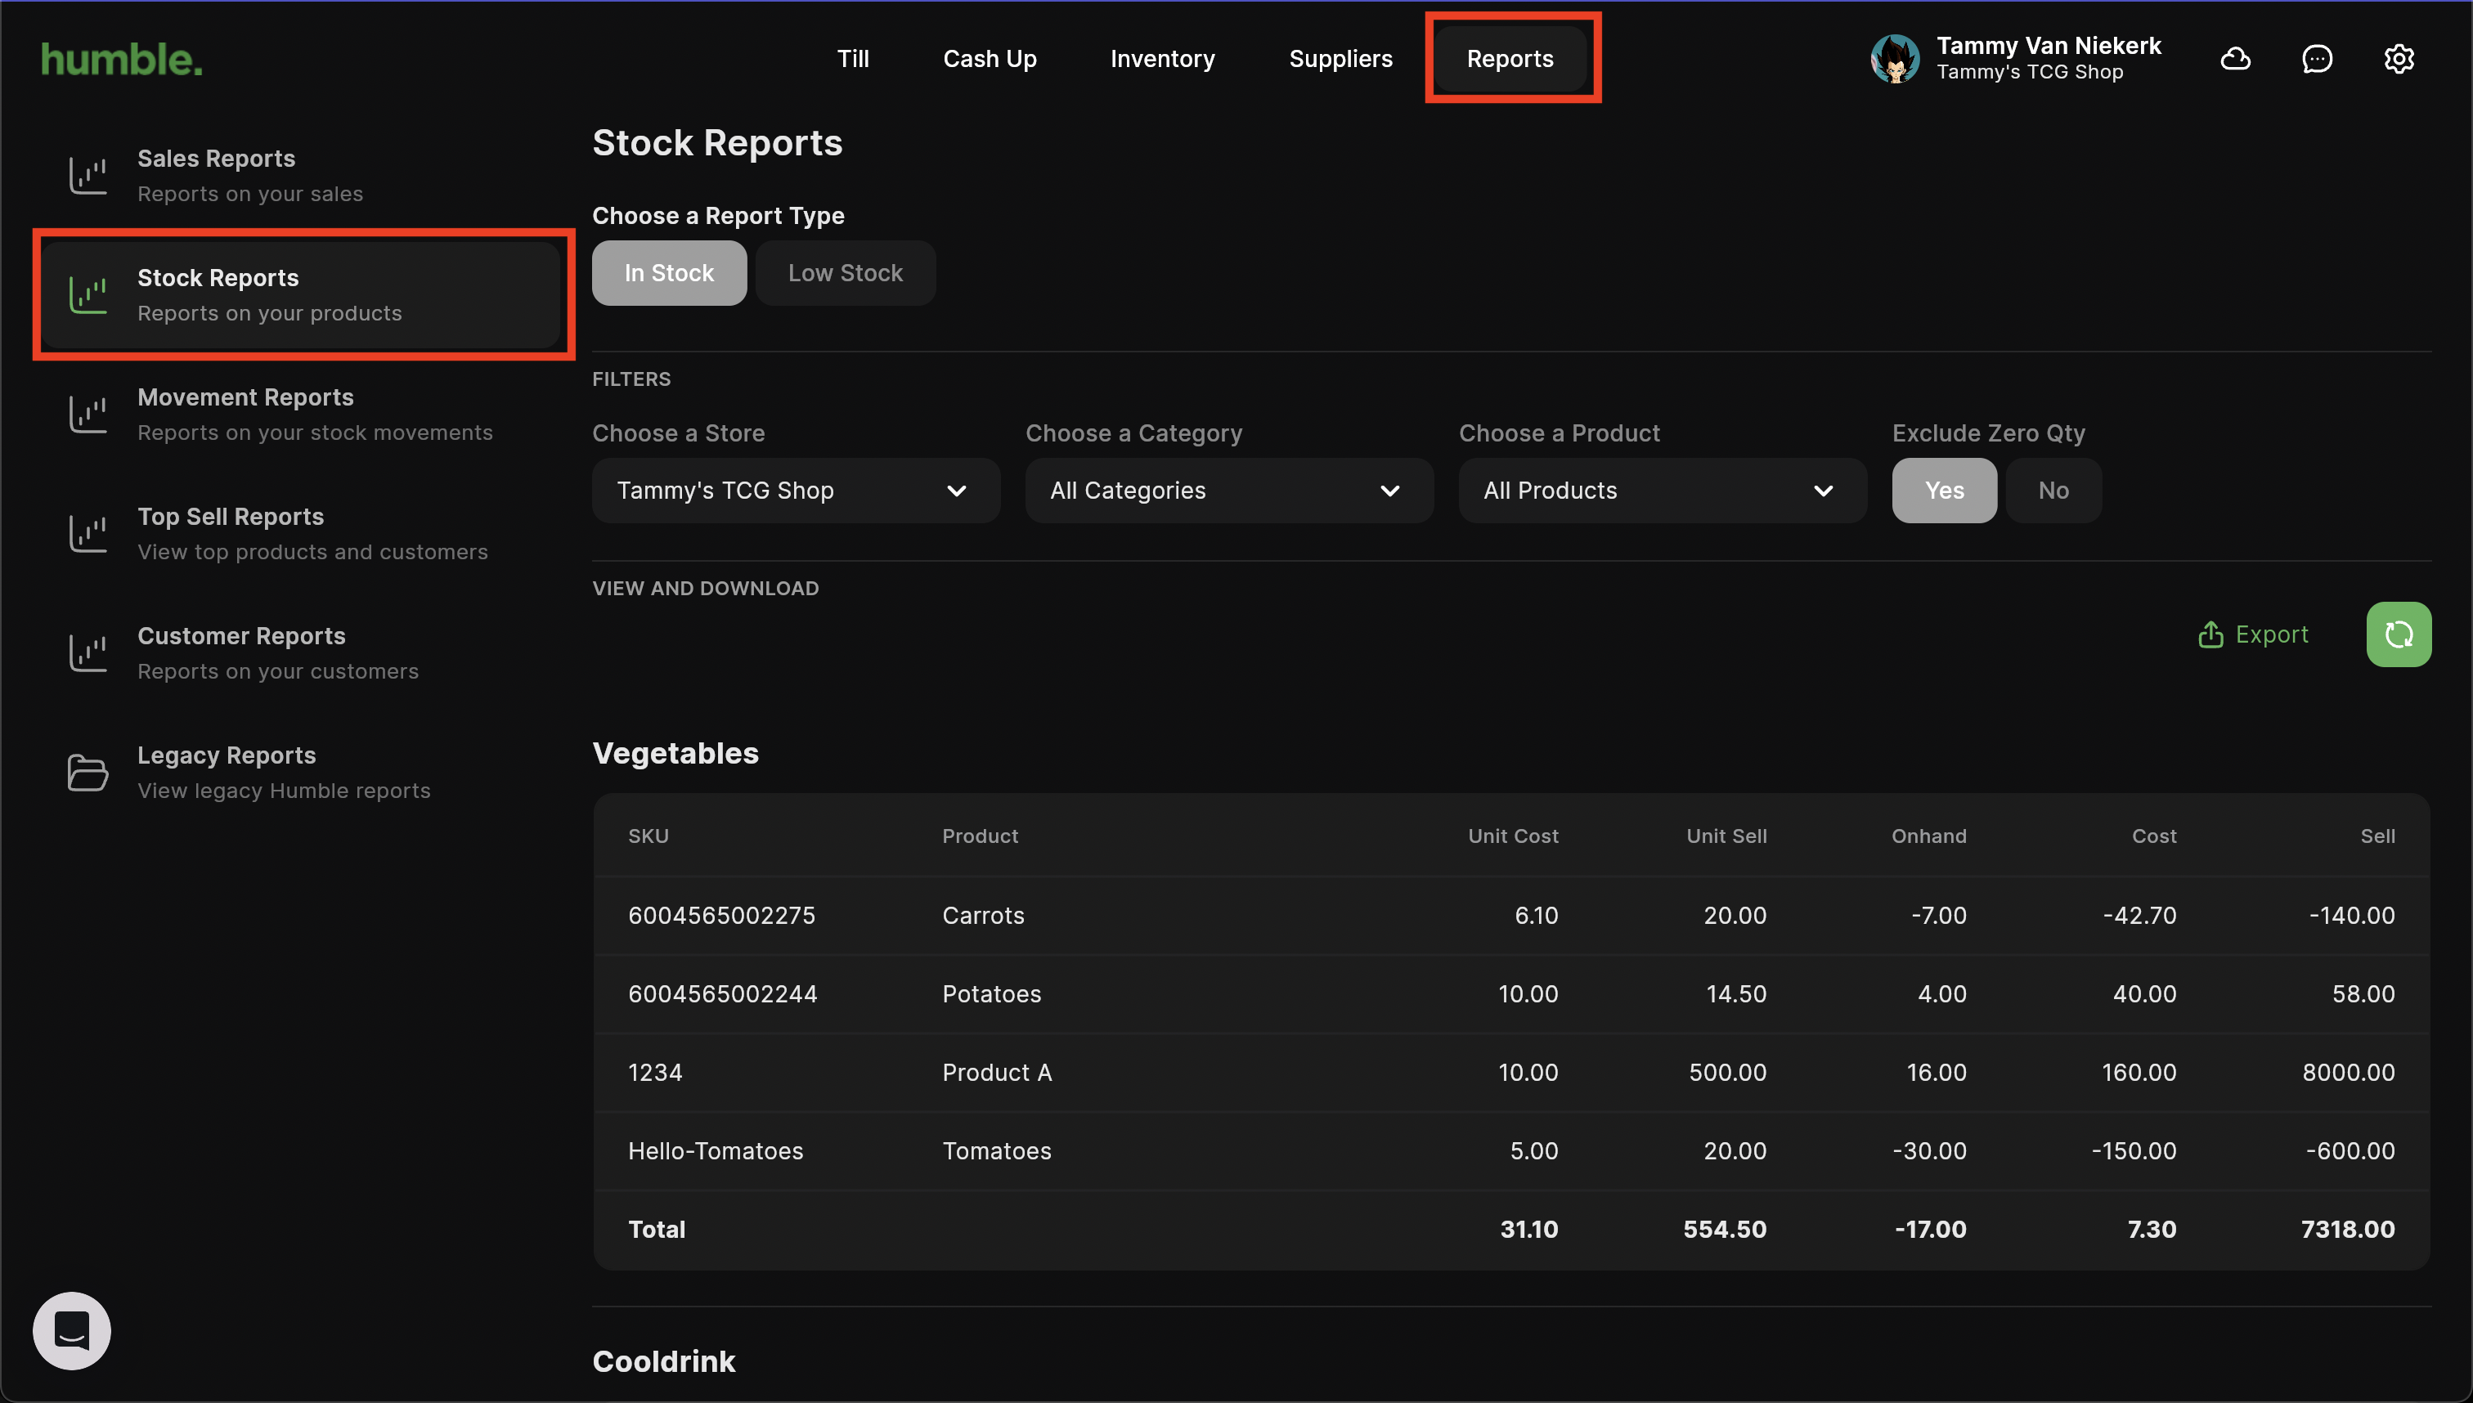Open the All Products dropdown
This screenshot has width=2473, height=1403.
[1662, 491]
